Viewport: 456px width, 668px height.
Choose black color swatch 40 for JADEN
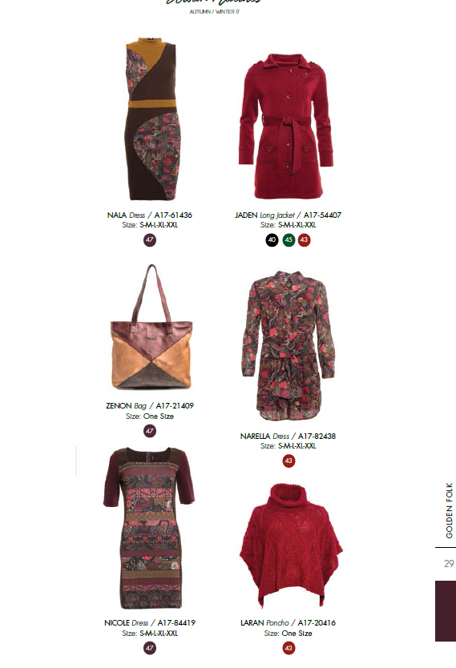pyautogui.click(x=272, y=239)
